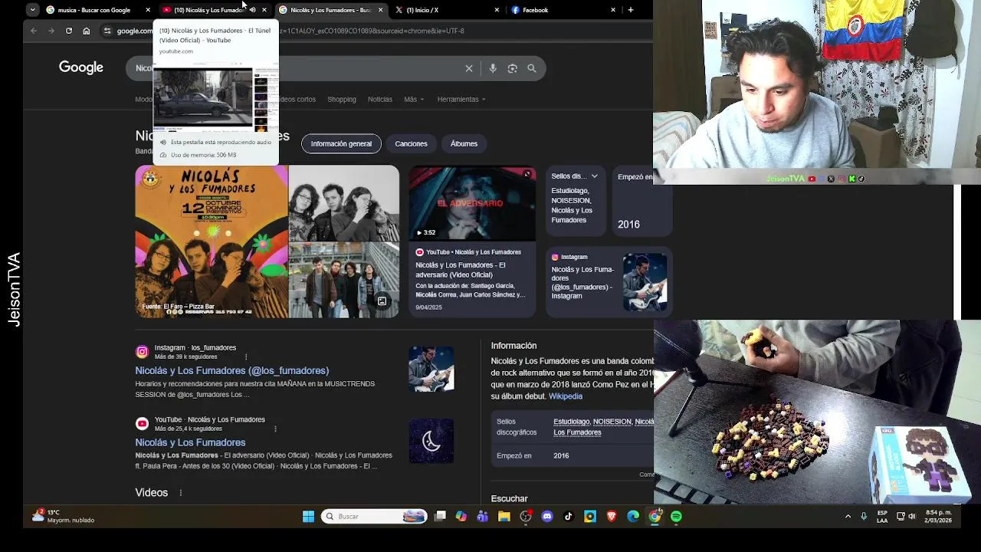Select the Canciones chip
Screen dimensions: 981x552
411,143
